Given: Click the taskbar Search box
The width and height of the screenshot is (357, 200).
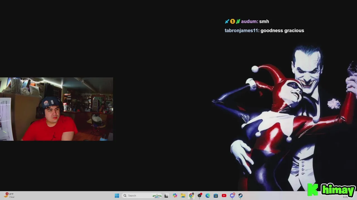Looking at the screenshot, I should (143, 196).
